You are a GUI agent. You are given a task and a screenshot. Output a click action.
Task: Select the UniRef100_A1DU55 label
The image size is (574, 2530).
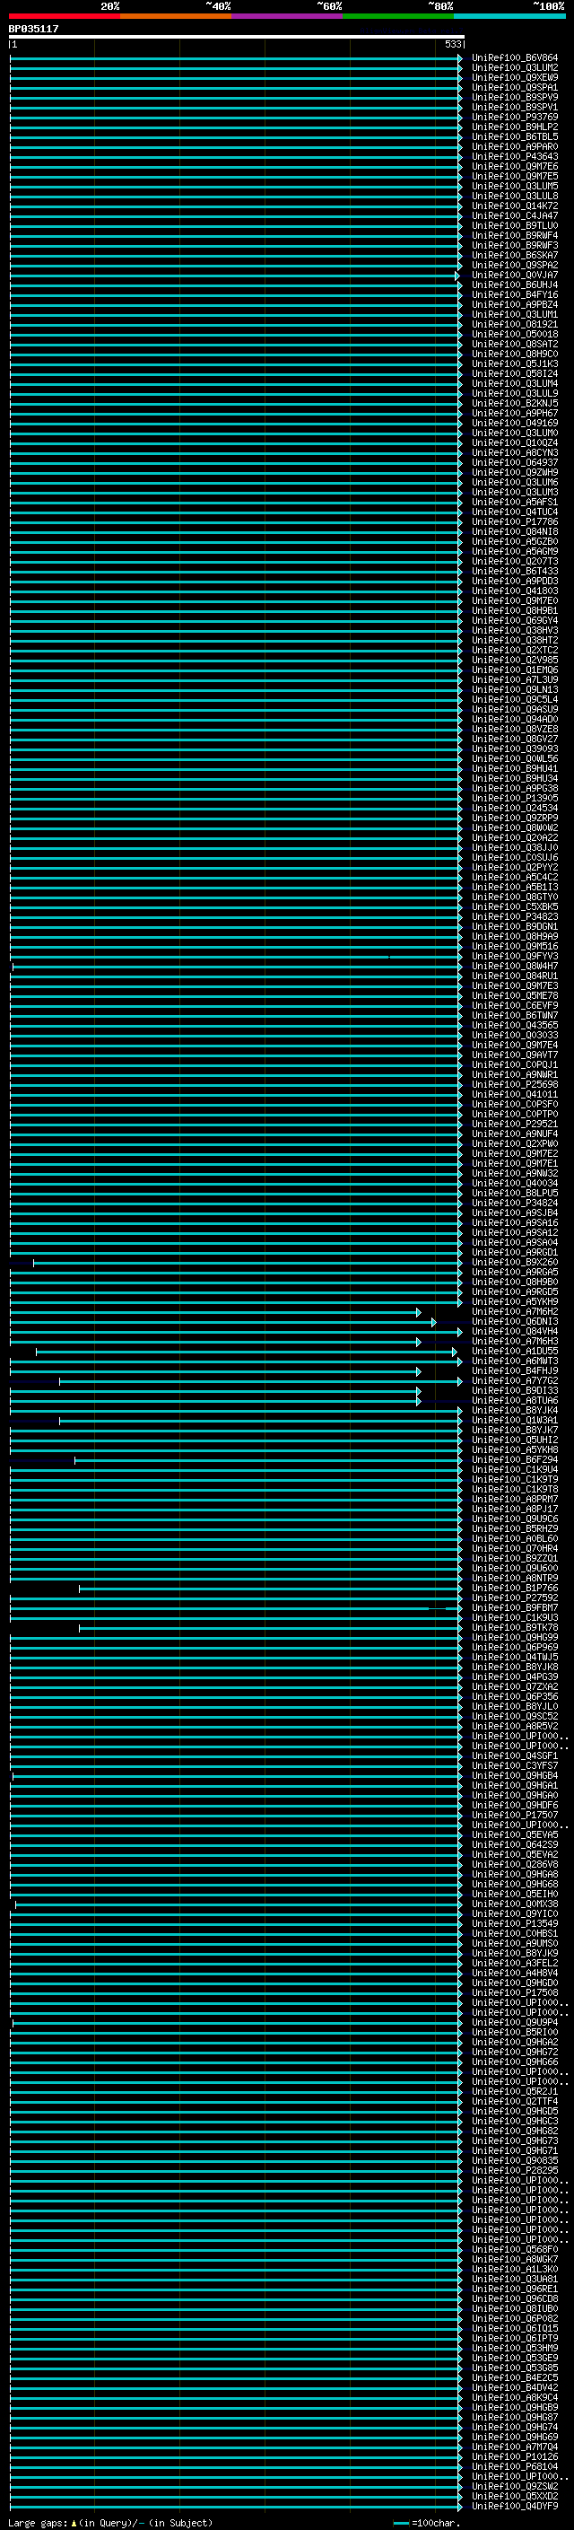click(x=515, y=1352)
